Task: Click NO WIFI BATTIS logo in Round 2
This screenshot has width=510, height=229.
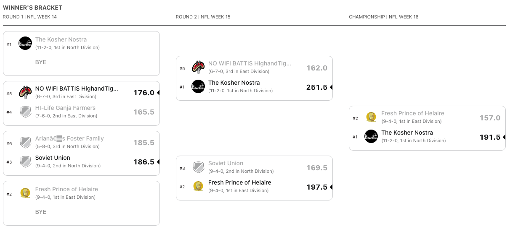Action: [x=198, y=67]
